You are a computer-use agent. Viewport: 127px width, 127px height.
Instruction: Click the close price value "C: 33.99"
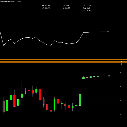[46, 8]
